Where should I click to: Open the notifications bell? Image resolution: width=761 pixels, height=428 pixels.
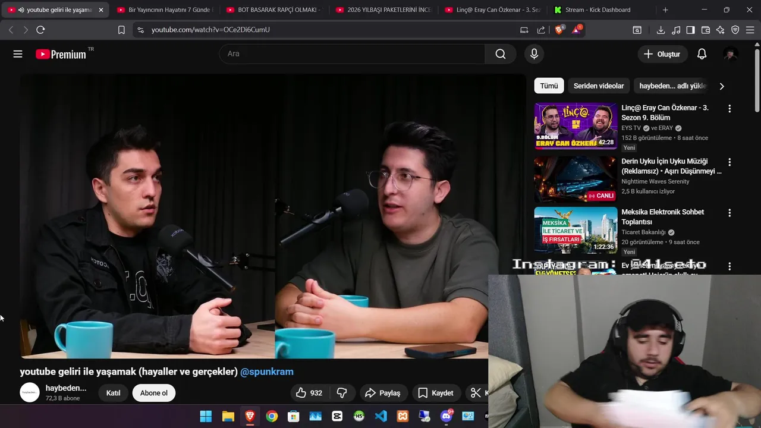702,54
